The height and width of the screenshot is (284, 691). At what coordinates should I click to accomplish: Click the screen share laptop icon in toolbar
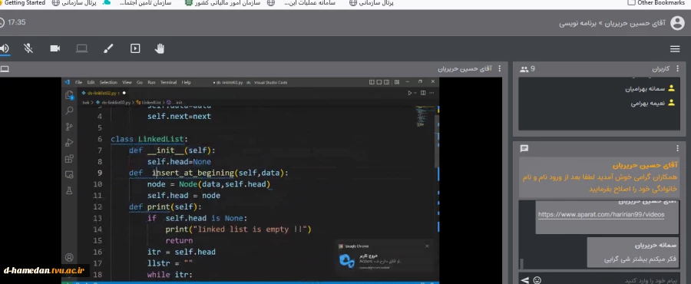81,48
